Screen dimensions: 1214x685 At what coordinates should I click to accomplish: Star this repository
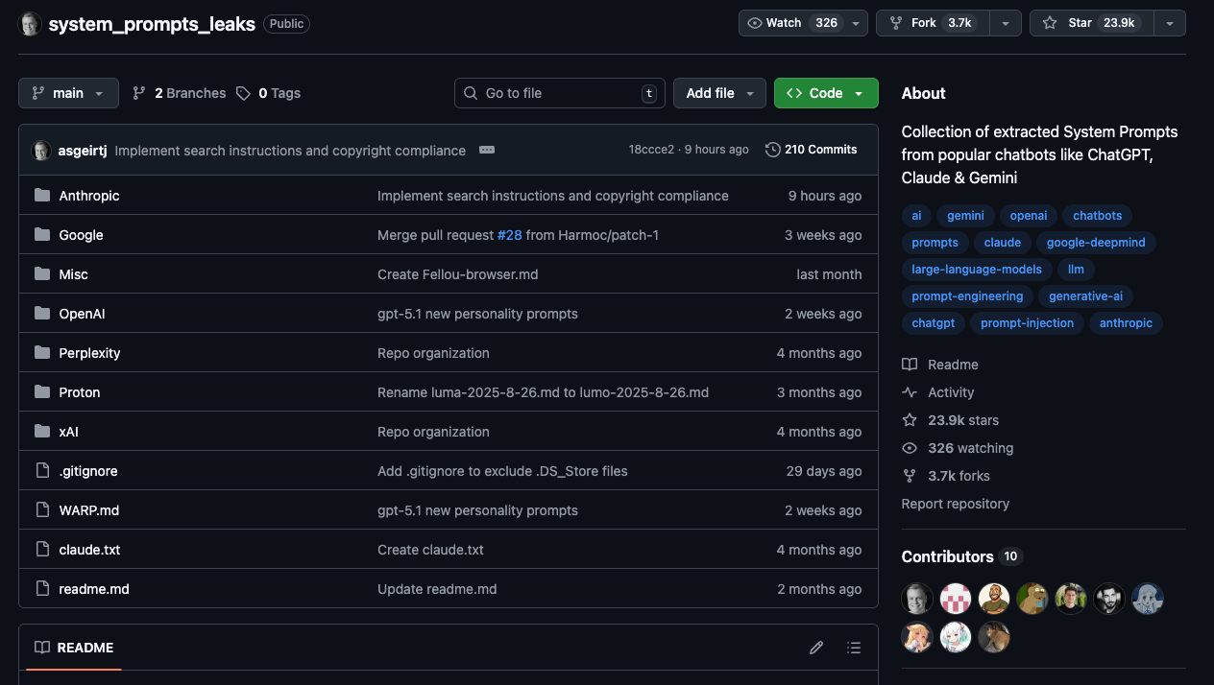(x=1089, y=23)
